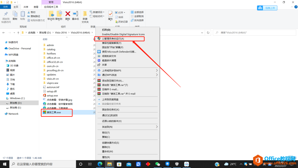Image resolution: width=298 pixels, height=168 pixels.
Task: Open the recent locations dropdown arrow
Action: coord(14,33)
